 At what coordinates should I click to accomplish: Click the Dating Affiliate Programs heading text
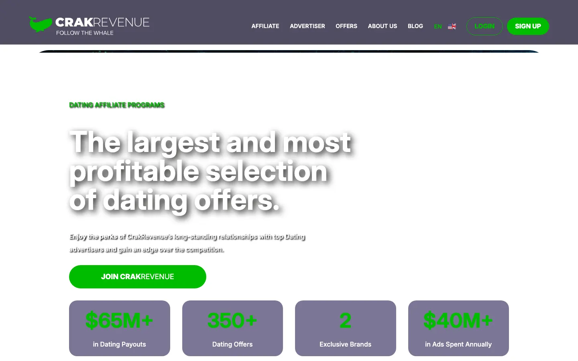coord(117,105)
